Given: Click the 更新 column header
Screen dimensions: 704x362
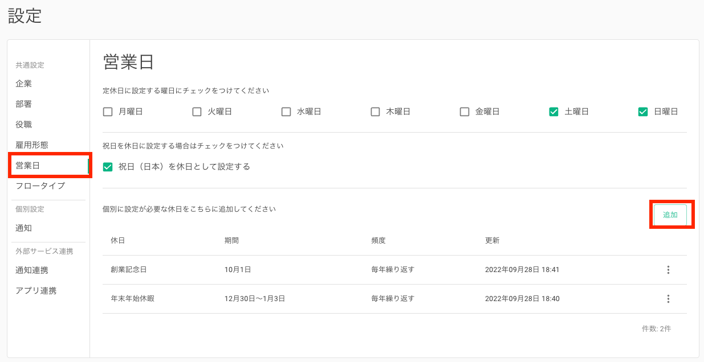Looking at the screenshot, I should [493, 241].
